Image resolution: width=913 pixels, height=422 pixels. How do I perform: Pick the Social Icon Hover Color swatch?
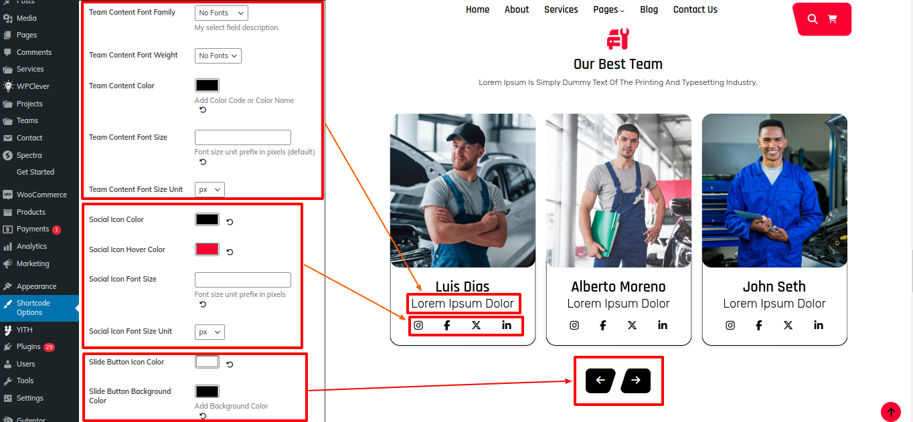point(207,249)
